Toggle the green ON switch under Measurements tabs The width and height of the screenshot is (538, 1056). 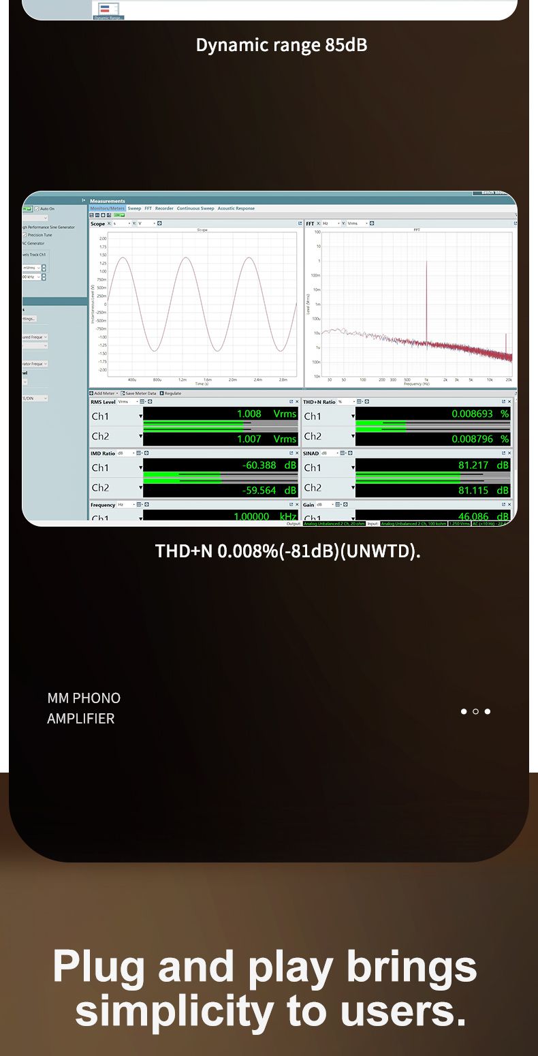pos(117,215)
